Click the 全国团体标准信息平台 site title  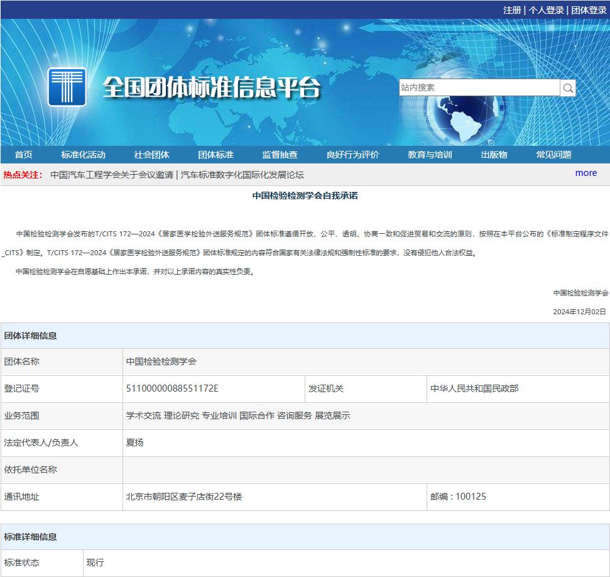(x=212, y=87)
